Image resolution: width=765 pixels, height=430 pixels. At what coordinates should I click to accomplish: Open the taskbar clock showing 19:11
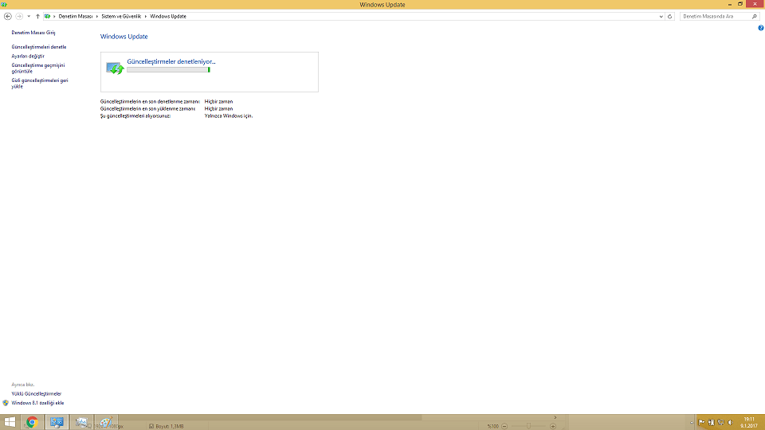coord(749,422)
